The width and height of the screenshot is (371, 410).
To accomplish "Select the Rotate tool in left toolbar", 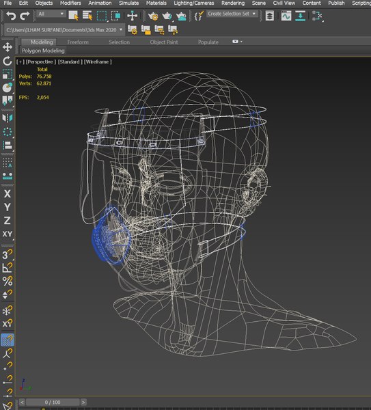I will click(8, 61).
